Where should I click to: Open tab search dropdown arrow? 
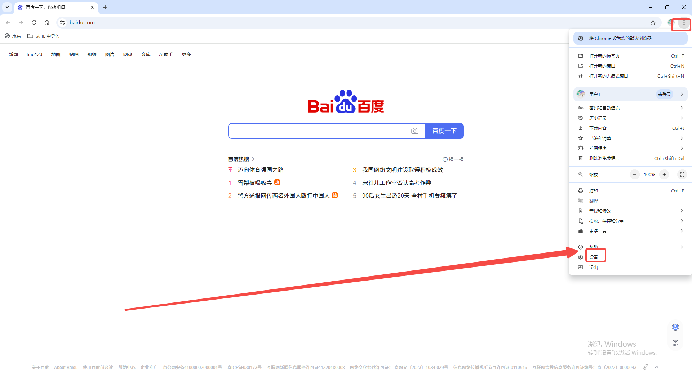(x=7, y=7)
